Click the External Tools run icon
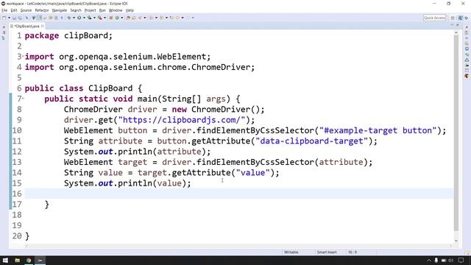Screen dimensions: 471x265 pos(100,18)
